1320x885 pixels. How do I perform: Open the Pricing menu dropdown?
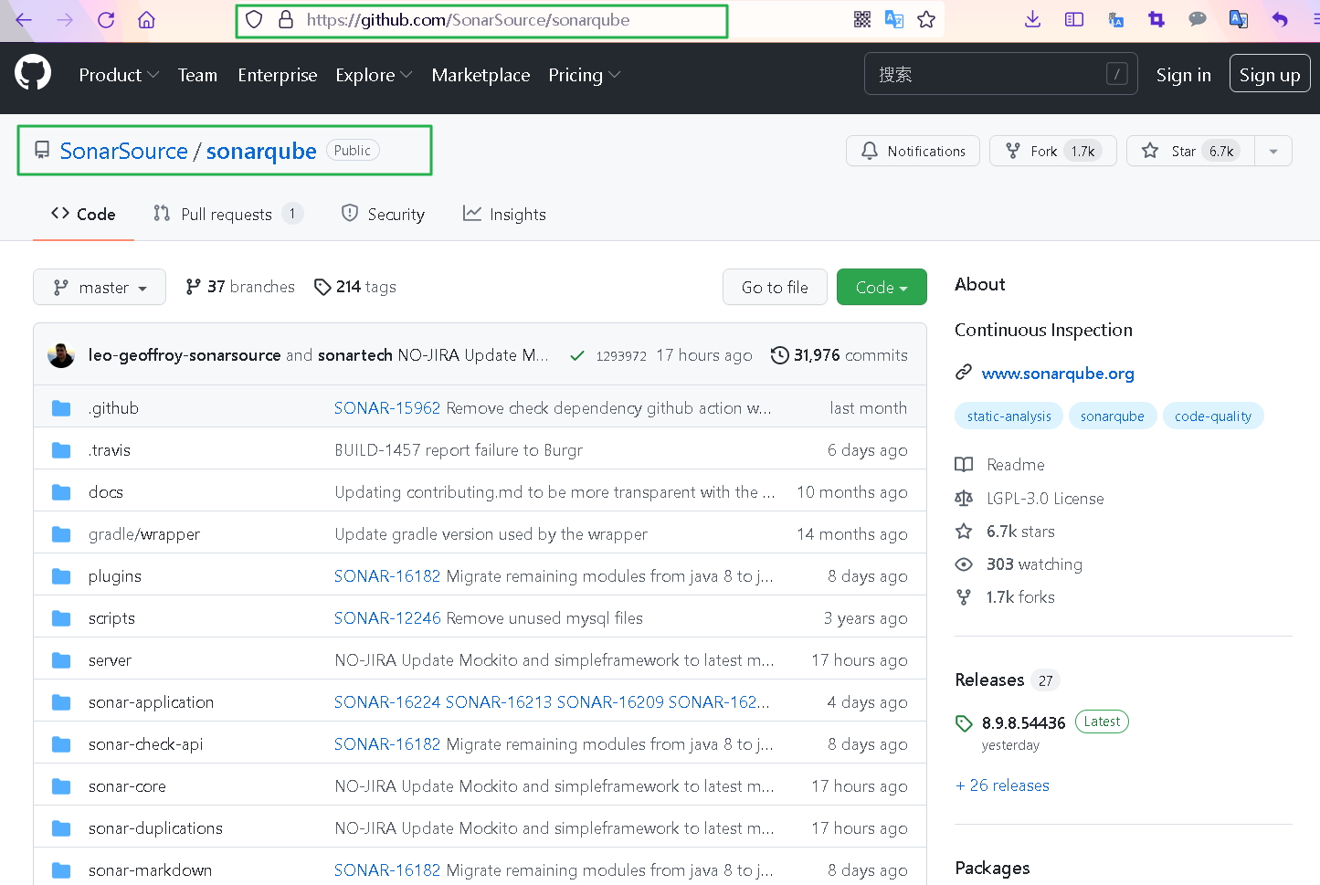pyautogui.click(x=584, y=75)
